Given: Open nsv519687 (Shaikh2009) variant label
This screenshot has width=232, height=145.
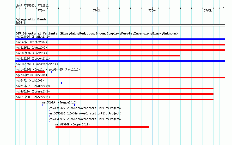Looking at the screenshot, I should pos(33,86).
